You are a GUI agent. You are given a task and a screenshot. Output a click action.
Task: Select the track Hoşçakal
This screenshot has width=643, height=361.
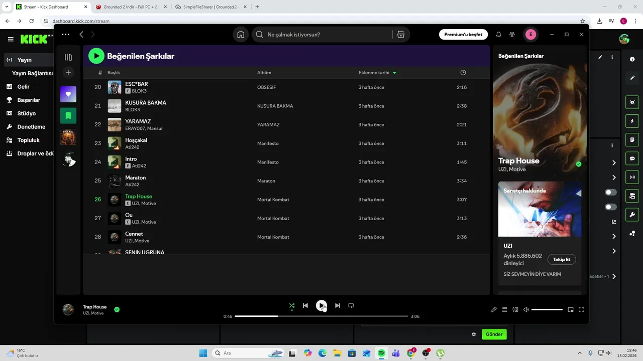136,140
